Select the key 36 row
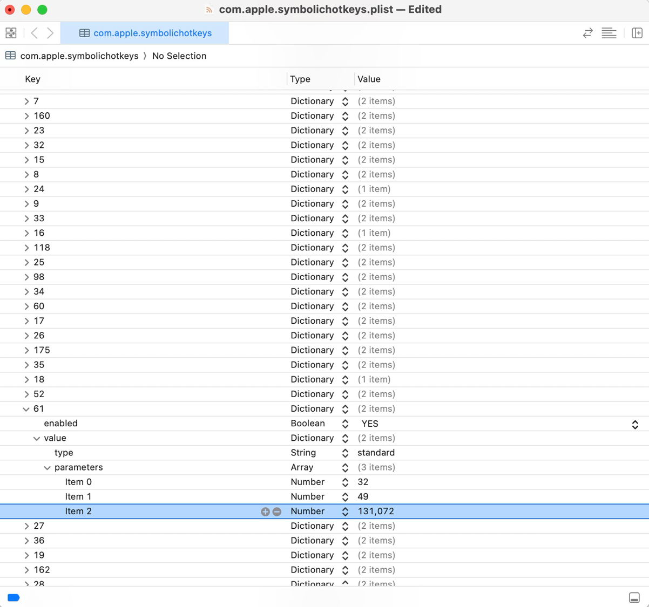 (324, 541)
